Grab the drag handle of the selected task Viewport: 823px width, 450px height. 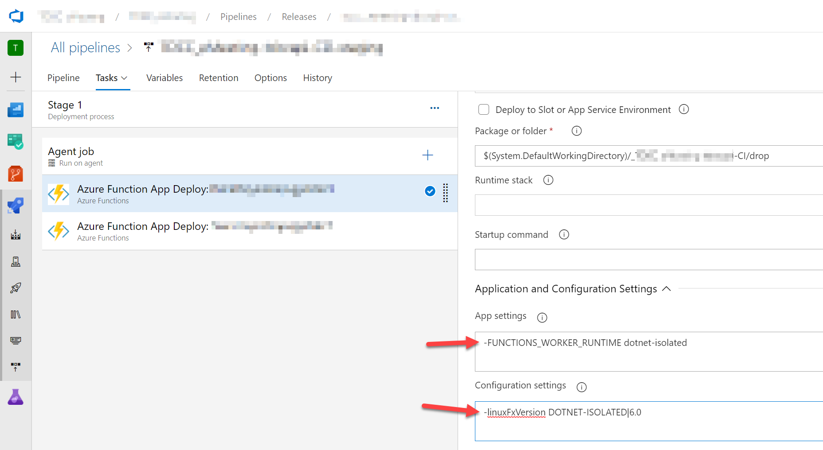(446, 193)
